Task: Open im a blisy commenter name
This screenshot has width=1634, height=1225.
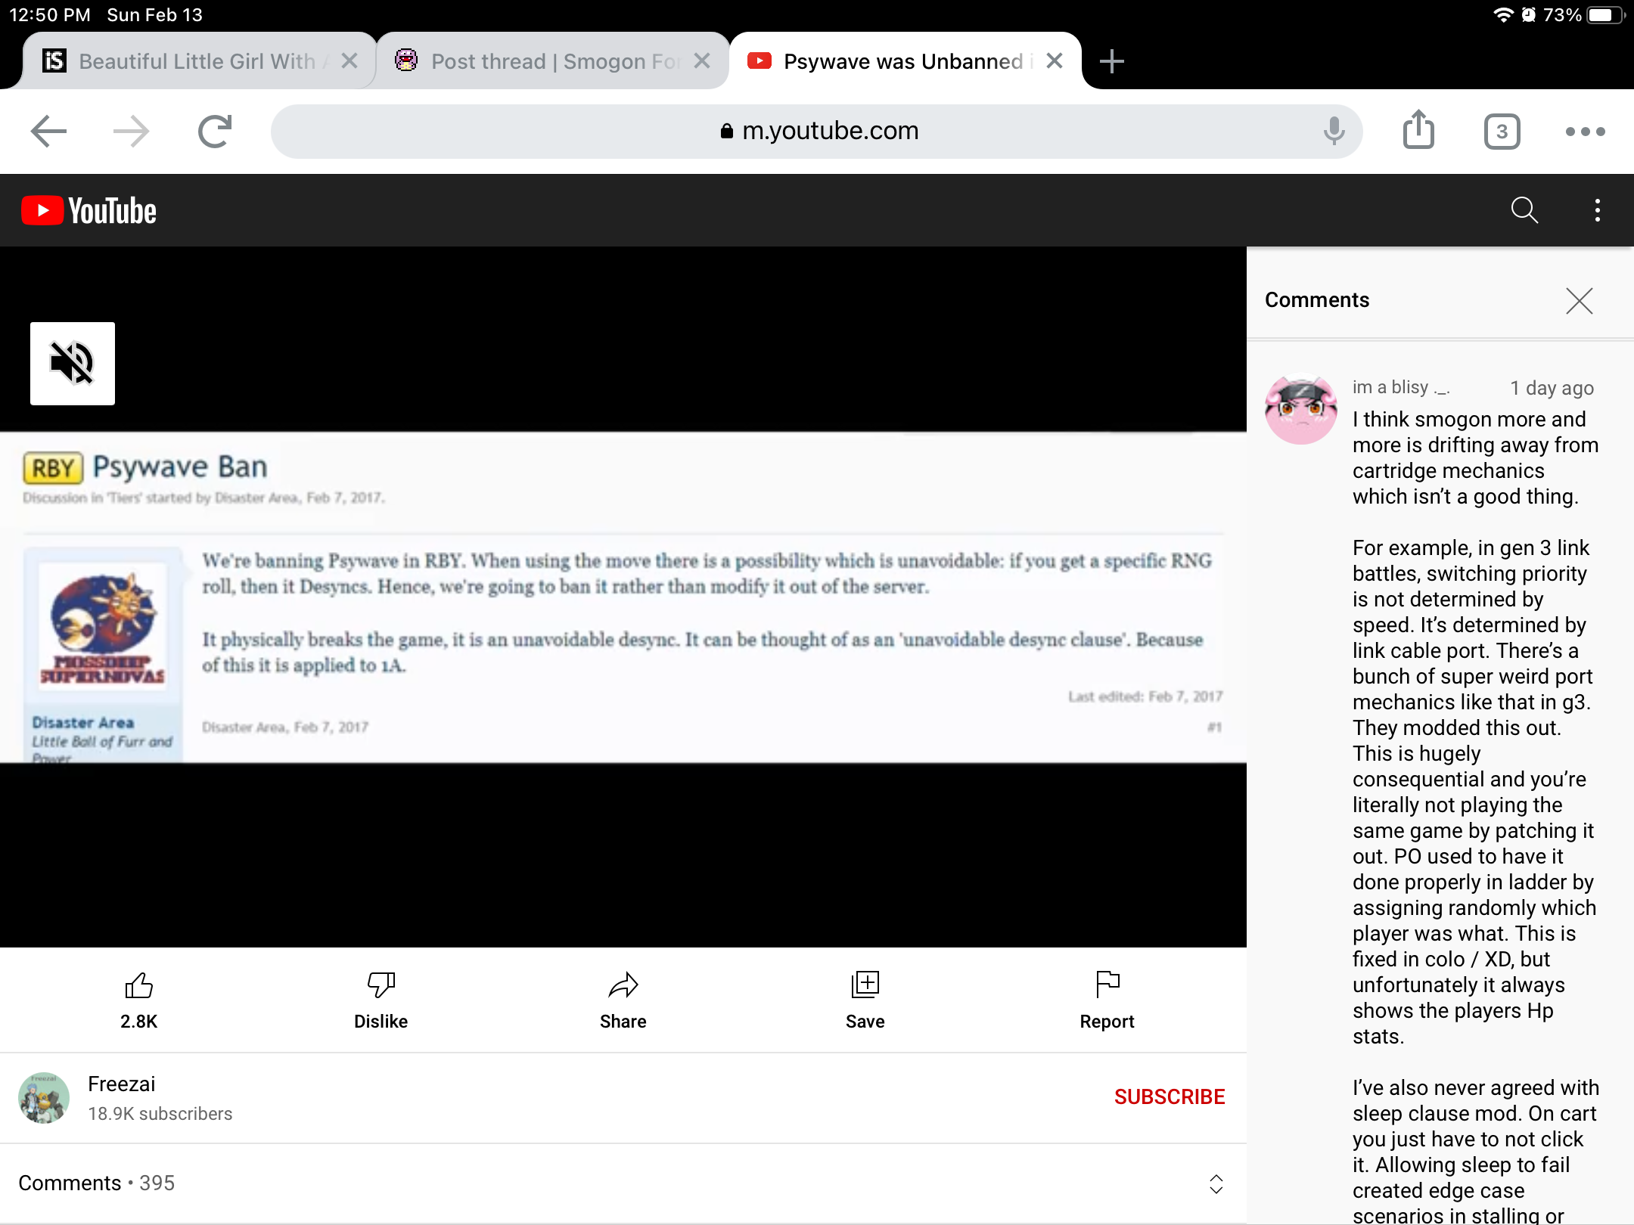Action: tap(1401, 387)
